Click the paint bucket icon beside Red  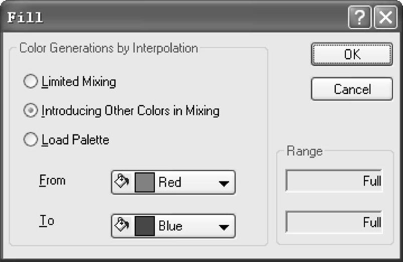(122, 182)
